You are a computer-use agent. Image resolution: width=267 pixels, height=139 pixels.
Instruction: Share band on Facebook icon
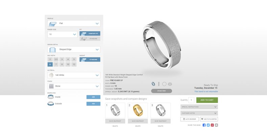(204, 125)
